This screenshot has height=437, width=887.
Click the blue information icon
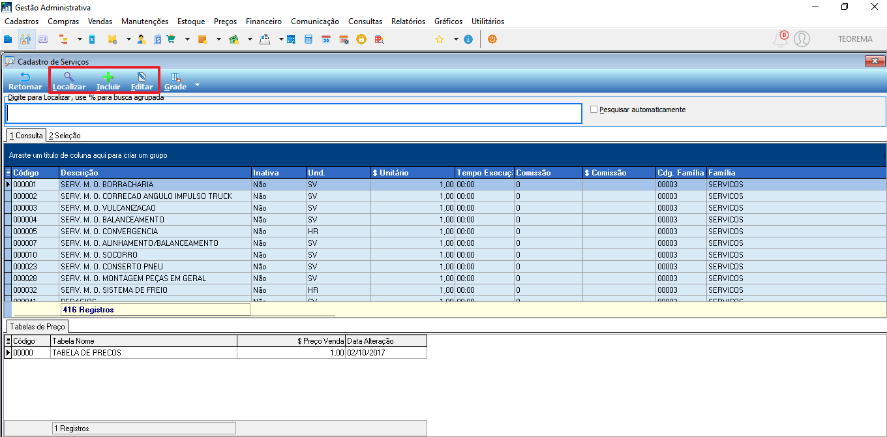click(x=468, y=39)
